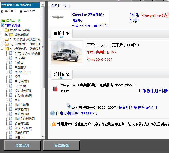Click the page icon beside 气缸盖
This screenshot has height=153, width=169.
click(11, 62)
